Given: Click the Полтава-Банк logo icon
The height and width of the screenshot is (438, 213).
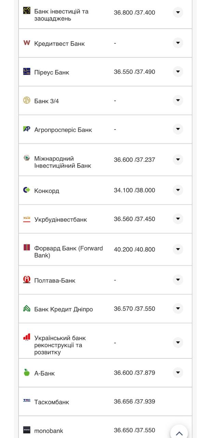Looking at the screenshot, I should (27, 280).
